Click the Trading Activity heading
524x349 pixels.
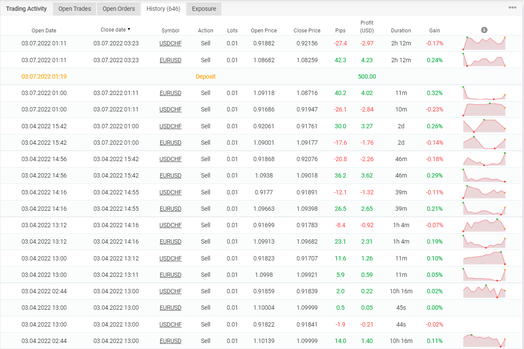click(26, 8)
